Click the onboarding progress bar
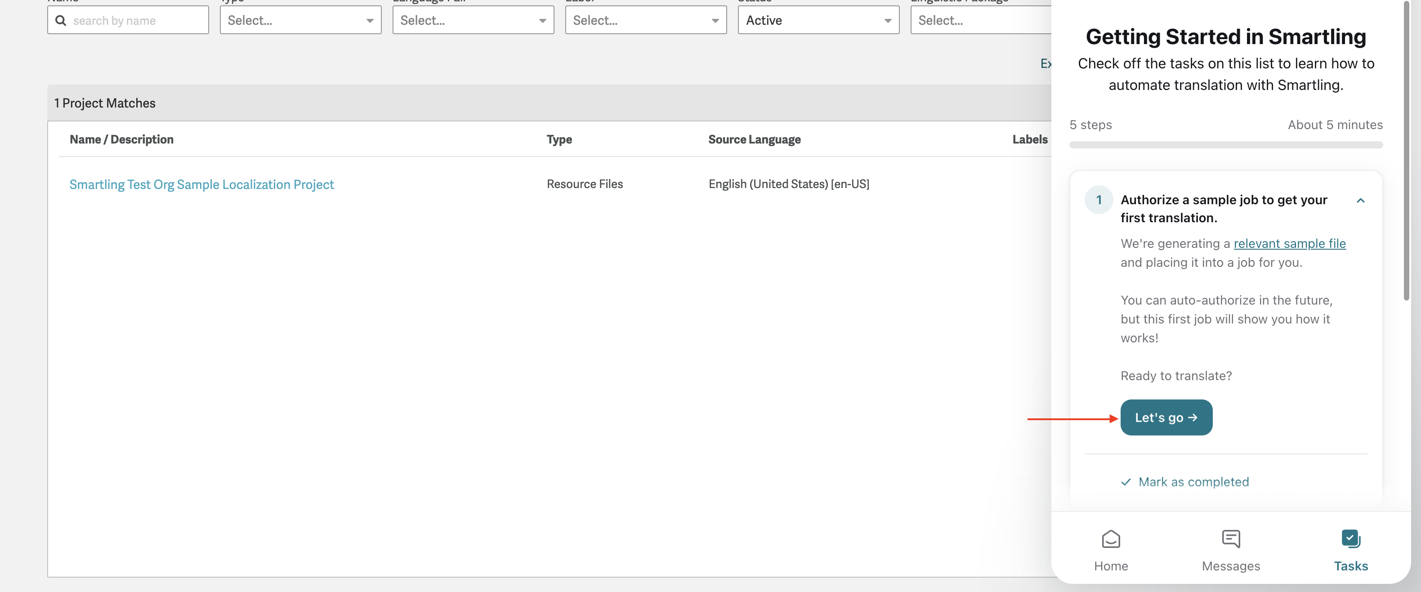This screenshot has width=1421, height=592. tap(1226, 145)
